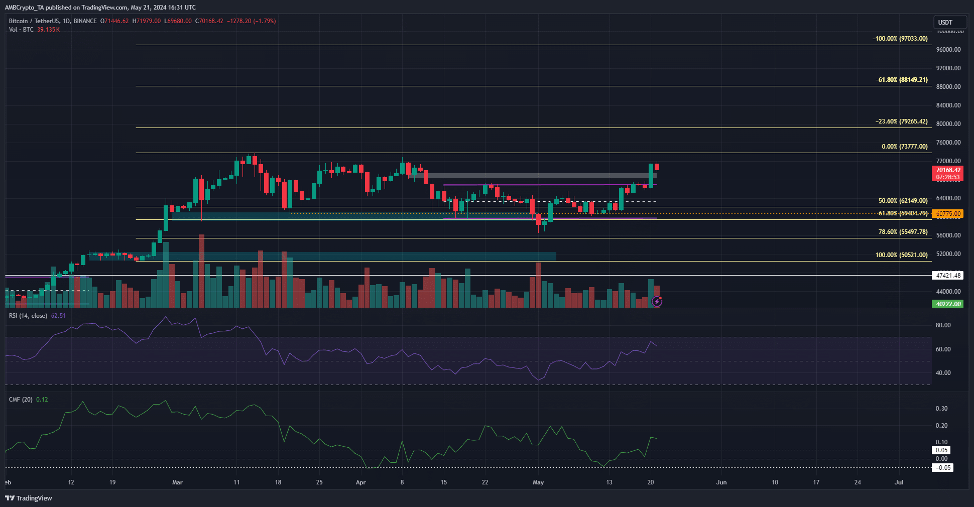This screenshot has height=507, width=974.
Task: Click the 44000.00 price axis tick
Action: click(x=948, y=292)
